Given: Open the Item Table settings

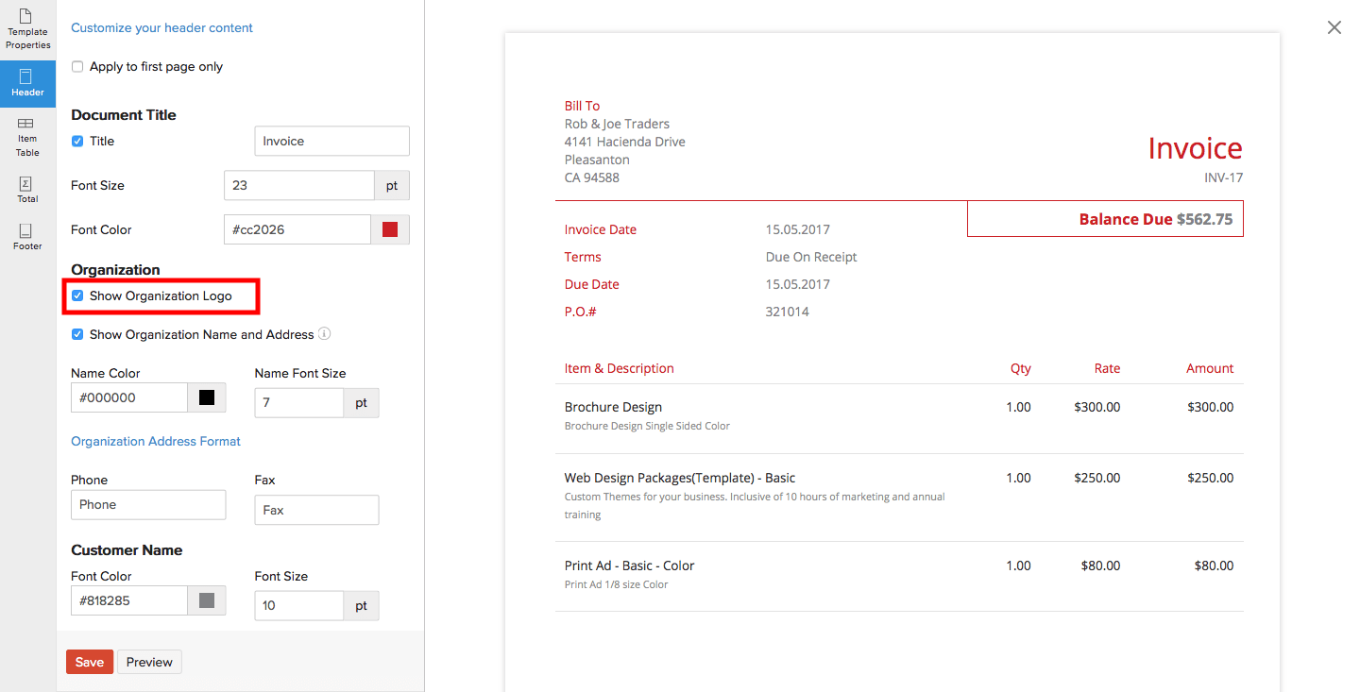Looking at the screenshot, I should click(27, 135).
